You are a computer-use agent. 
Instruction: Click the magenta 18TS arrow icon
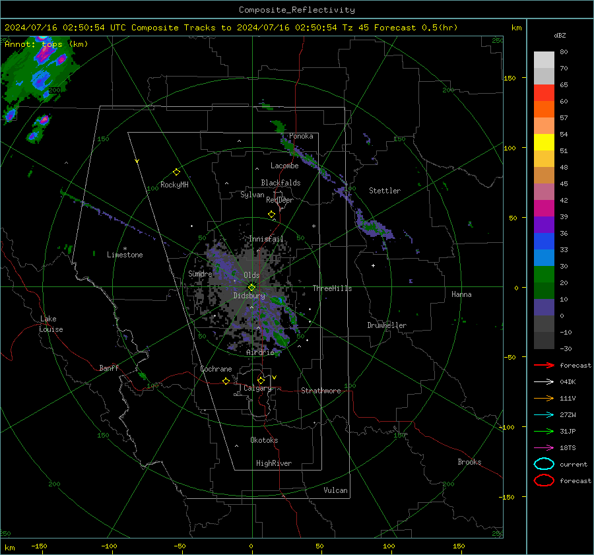(544, 448)
